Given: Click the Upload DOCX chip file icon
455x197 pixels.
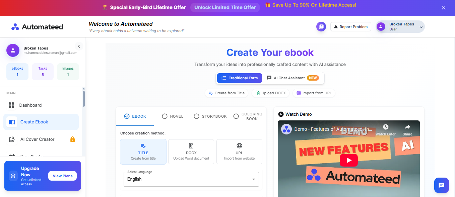Looking at the screenshot, I should [x=258, y=93].
